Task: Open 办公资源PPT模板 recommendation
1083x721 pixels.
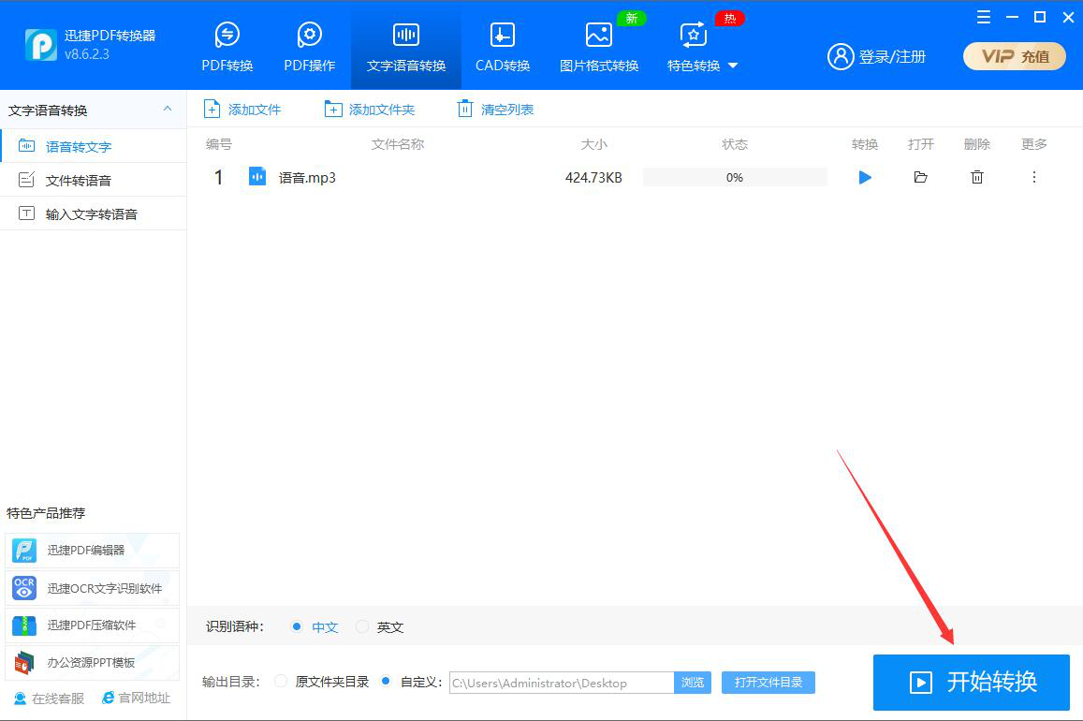Action: (x=92, y=663)
